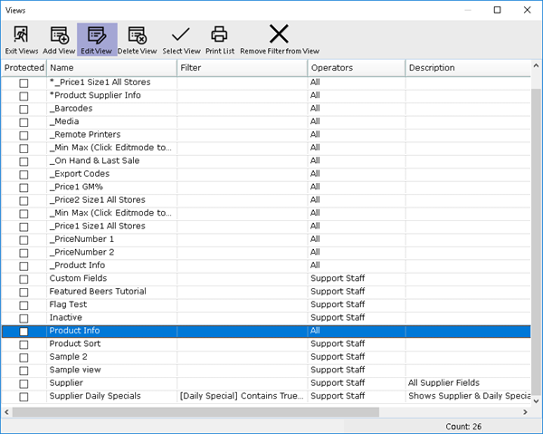Click the Add View icon
The height and width of the screenshot is (434, 543).
[x=59, y=35]
